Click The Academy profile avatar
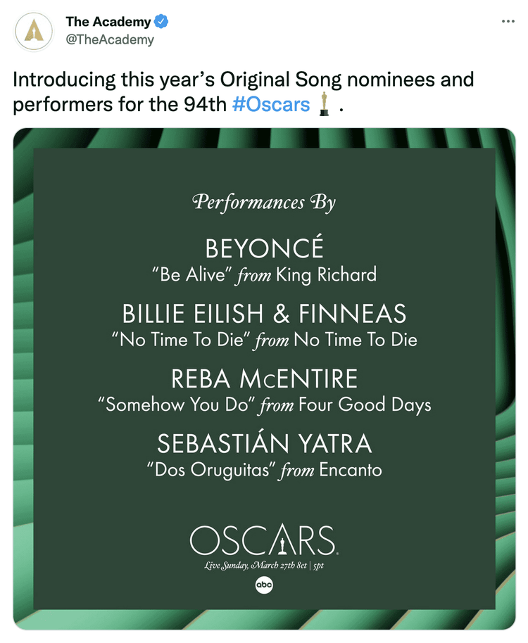 tap(33, 31)
